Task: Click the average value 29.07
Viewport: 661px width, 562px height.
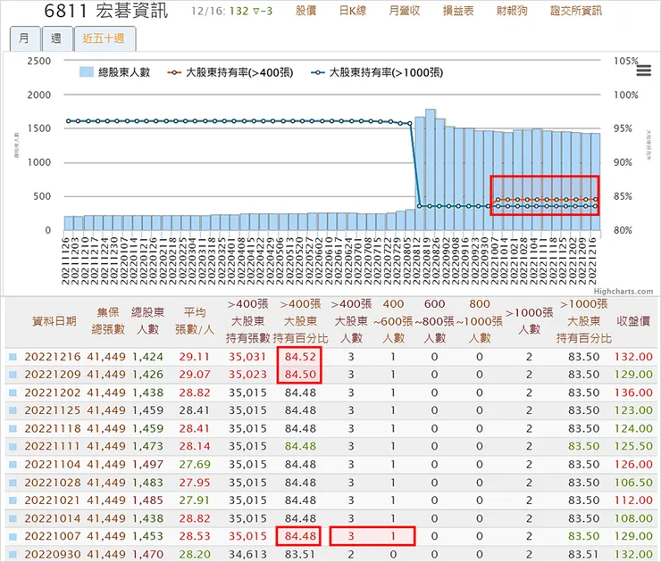Action: pyautogui.click(x=195, y=375)
